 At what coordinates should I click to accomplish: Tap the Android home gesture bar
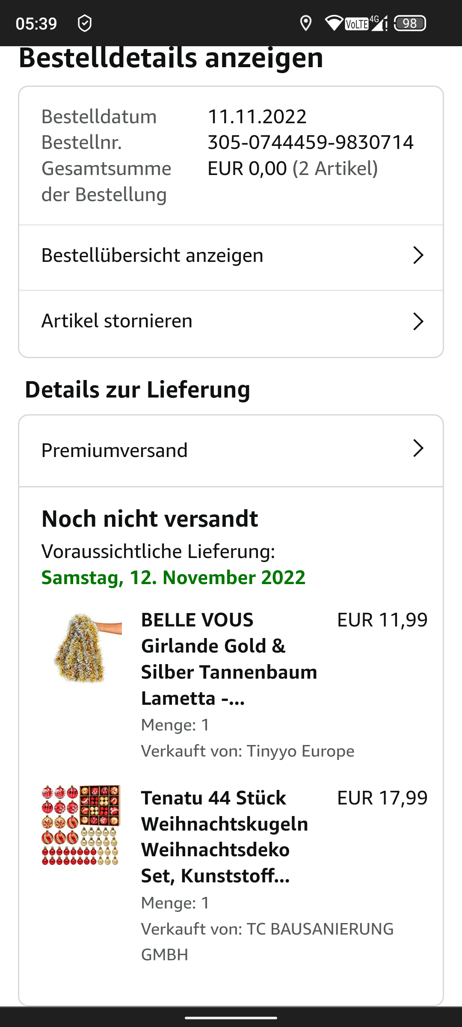coord(231,1018)
